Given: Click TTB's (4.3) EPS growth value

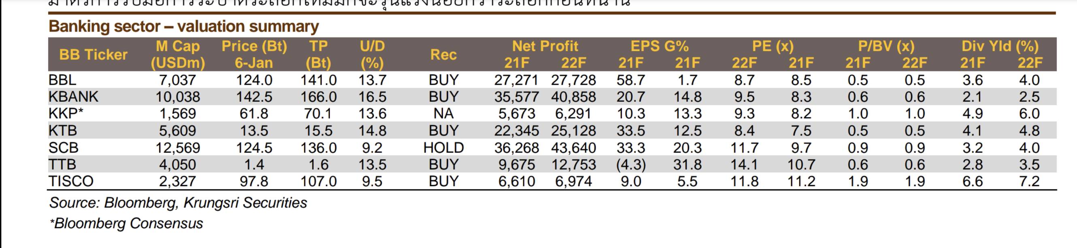Looking at the screenshot, I should click(630, 165).
